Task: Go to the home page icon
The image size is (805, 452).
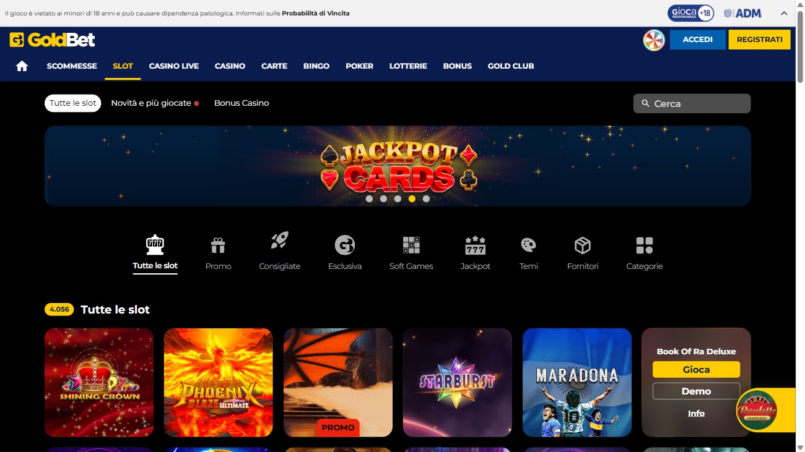Action: click(22, 66)
